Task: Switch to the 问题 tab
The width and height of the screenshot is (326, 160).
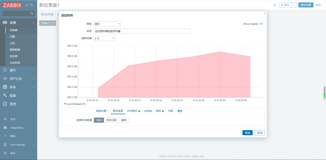Action: (170, 111)
